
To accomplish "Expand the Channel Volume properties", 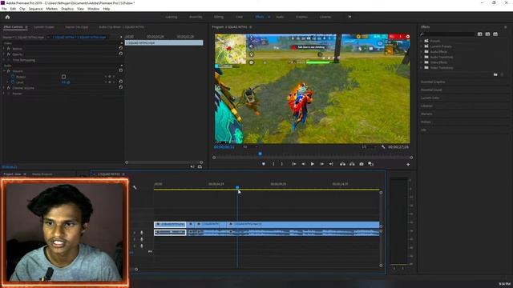I will point(4,88).
